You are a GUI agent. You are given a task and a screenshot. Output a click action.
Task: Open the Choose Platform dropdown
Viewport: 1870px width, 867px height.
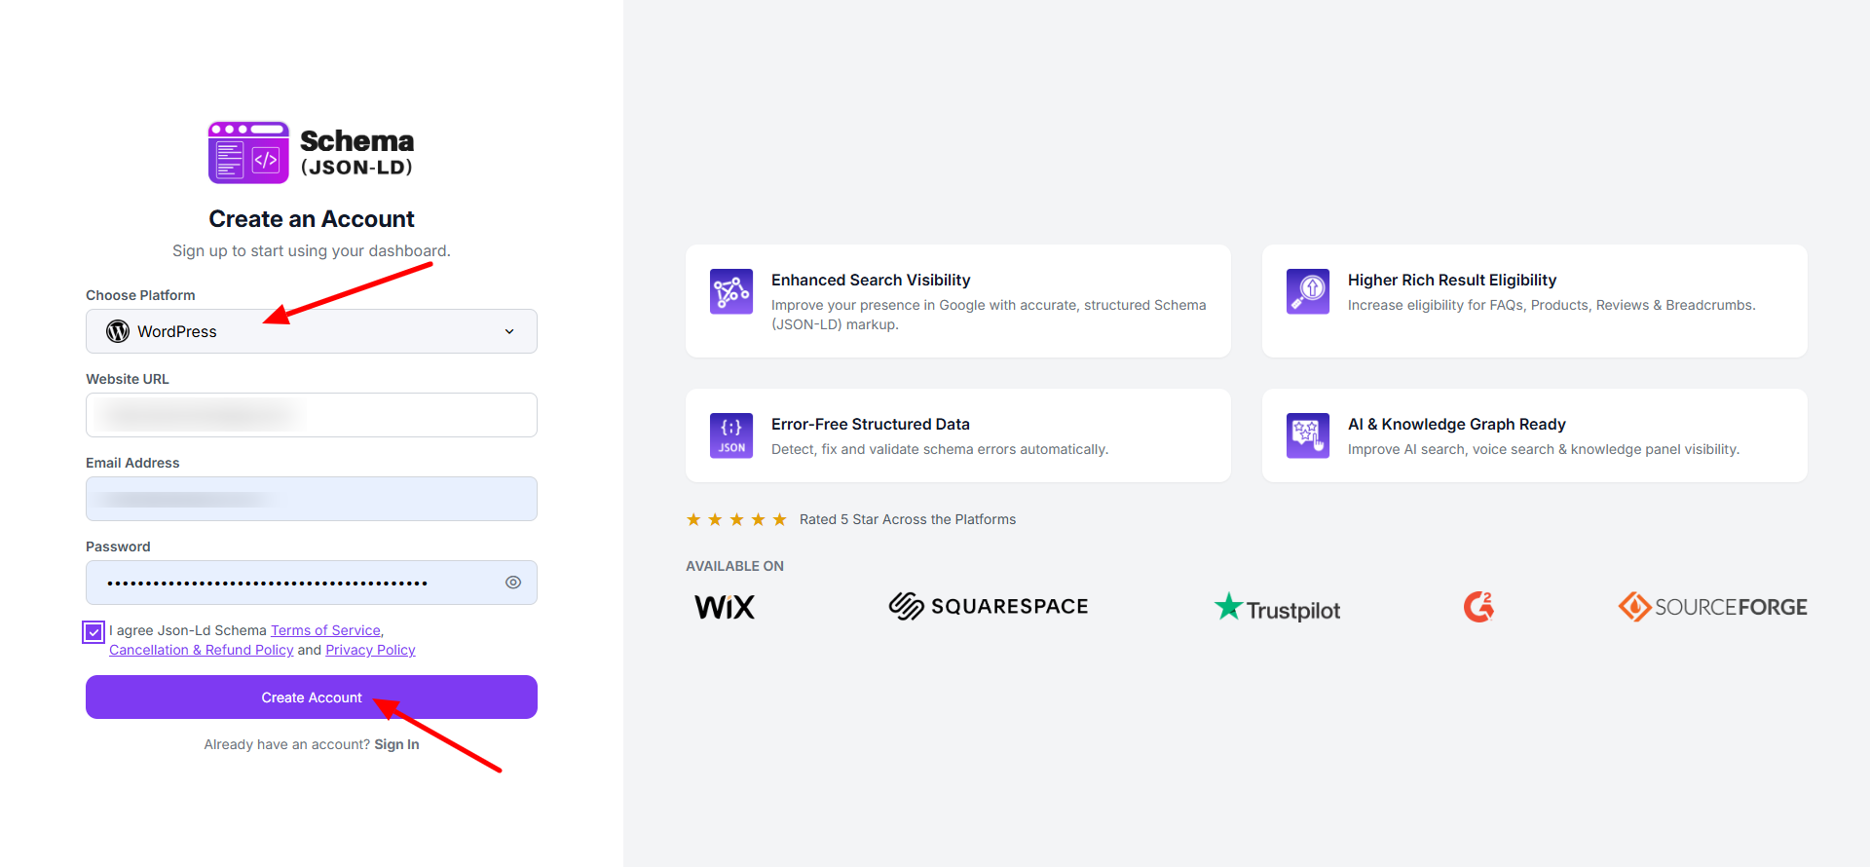point(312,331)
